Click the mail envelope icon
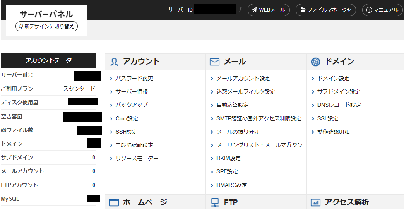Image resolution: width=404 pixels, height=209 pixels. coord(214,62)
